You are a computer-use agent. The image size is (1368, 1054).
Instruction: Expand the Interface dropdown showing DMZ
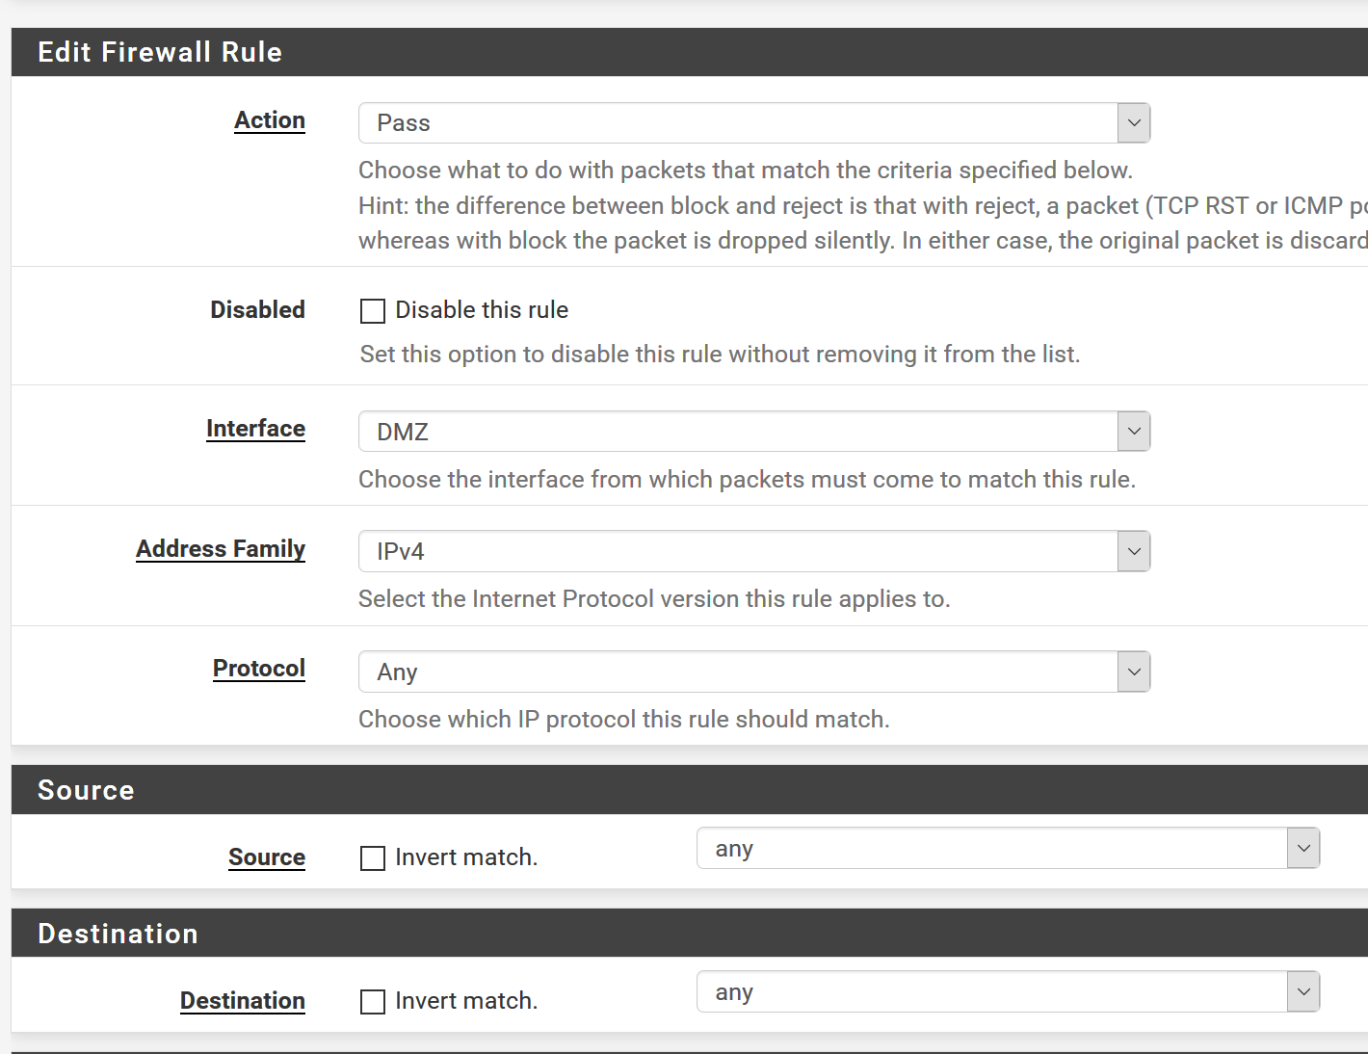pos(753,432)
